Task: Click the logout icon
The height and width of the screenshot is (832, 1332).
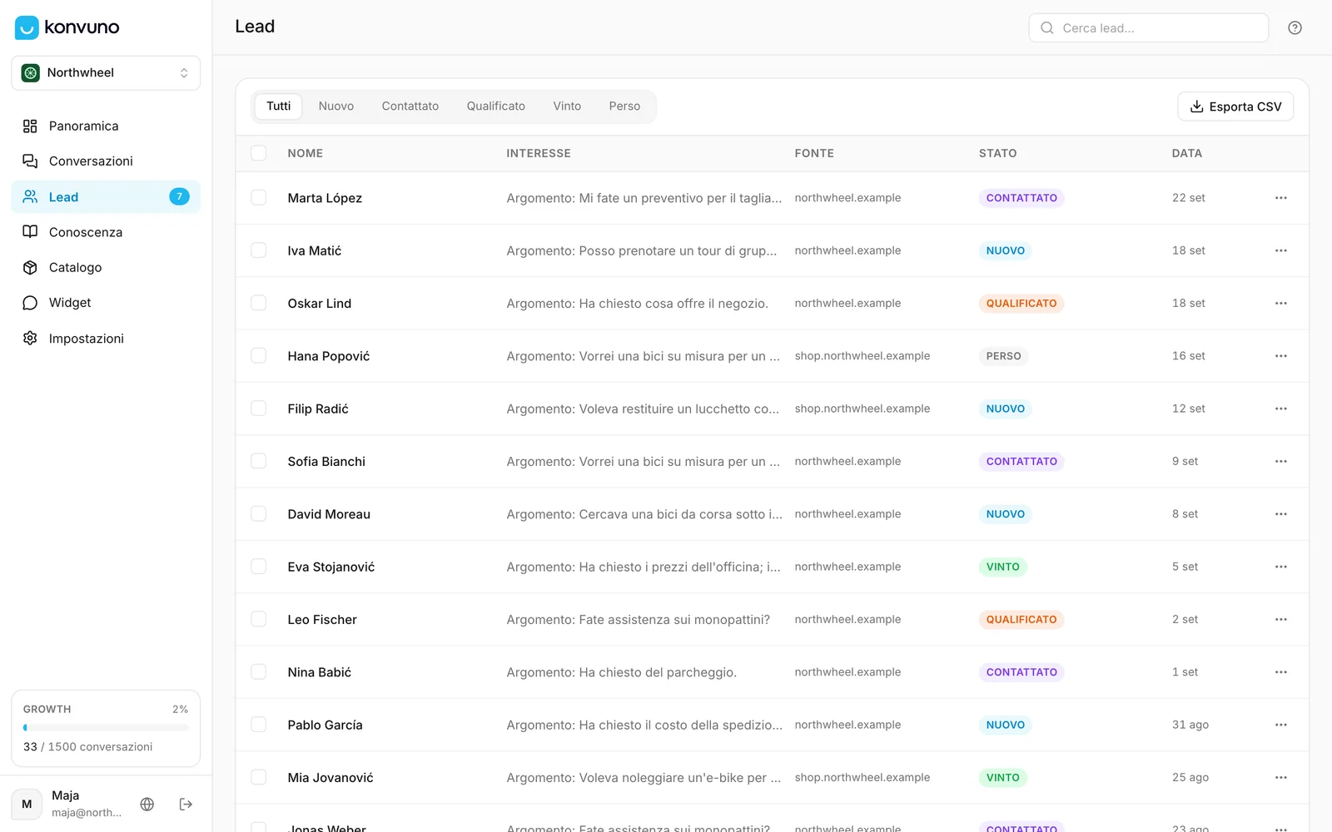Action: coord(186,805)
